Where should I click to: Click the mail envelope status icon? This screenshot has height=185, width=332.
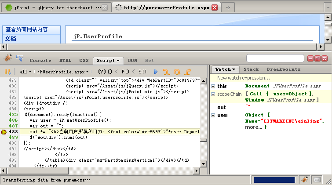(317, 180)
